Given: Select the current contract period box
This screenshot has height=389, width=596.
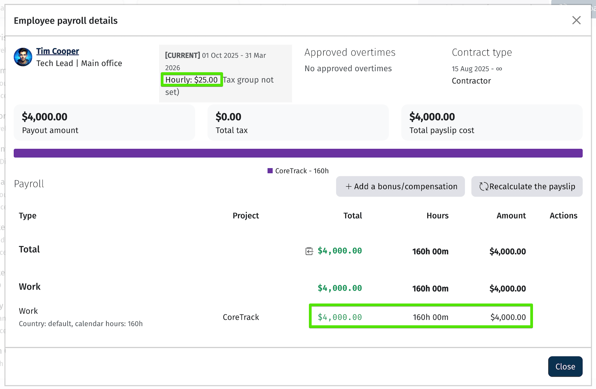Looking at the screenshot, I should click(225, 73).
